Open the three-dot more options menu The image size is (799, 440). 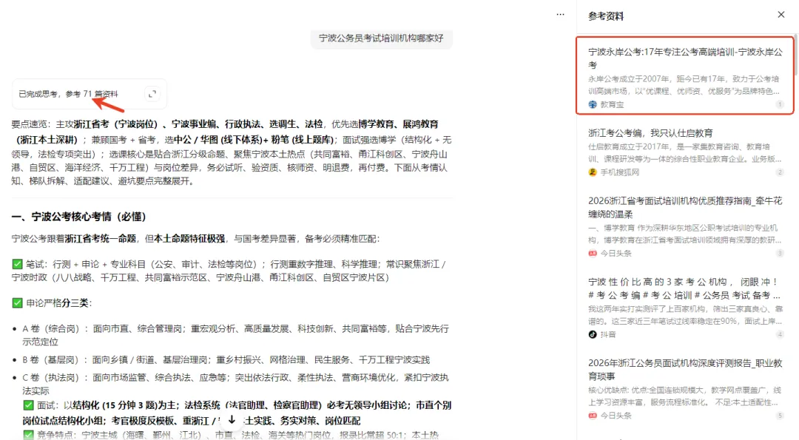(x=560, y=14)
